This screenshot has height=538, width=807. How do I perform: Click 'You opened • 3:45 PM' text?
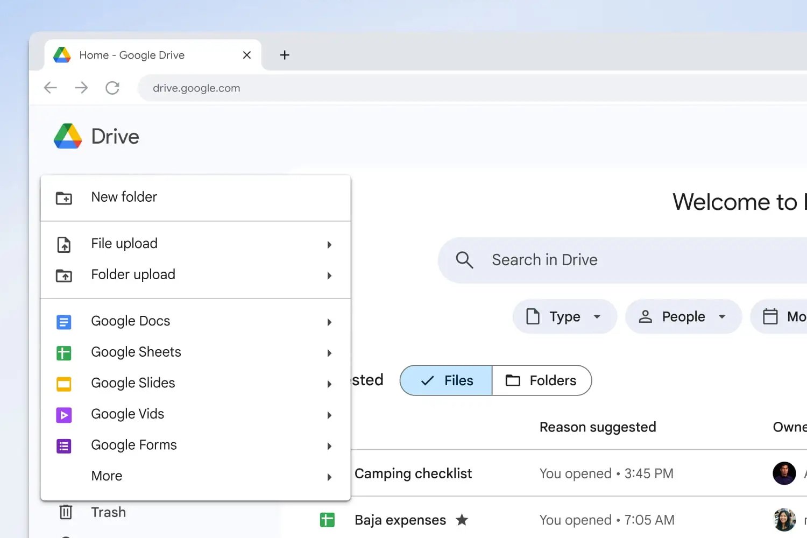click(x=606, y=473)
